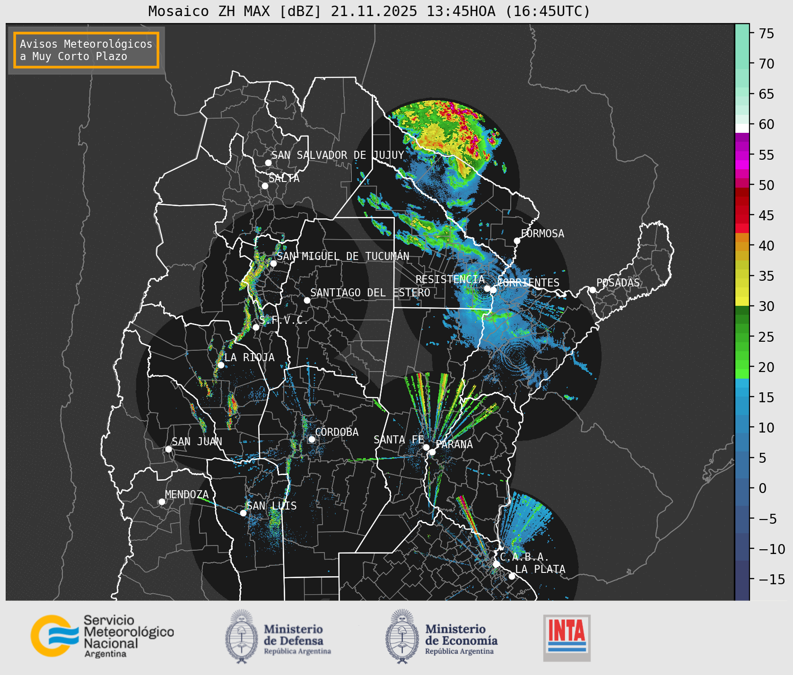Click the white dot marker for Posadas

(592, 290)
